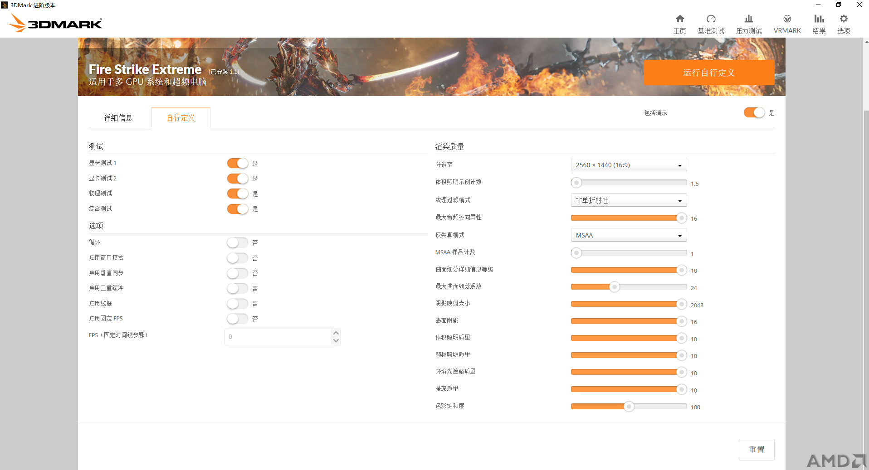The width and height of the screenshot is (869, 470).
Task: Click the FPS fixed timestep input field
Action: click(x=278, y=337)
